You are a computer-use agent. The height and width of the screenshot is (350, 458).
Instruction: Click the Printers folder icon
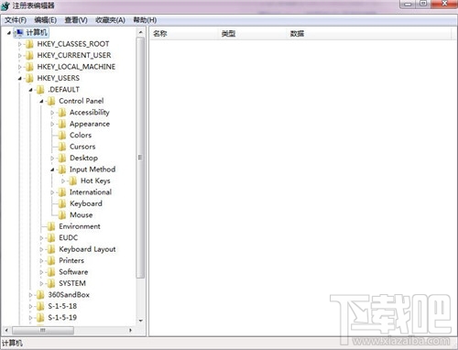pyautogui.click(x=51, y=261)
